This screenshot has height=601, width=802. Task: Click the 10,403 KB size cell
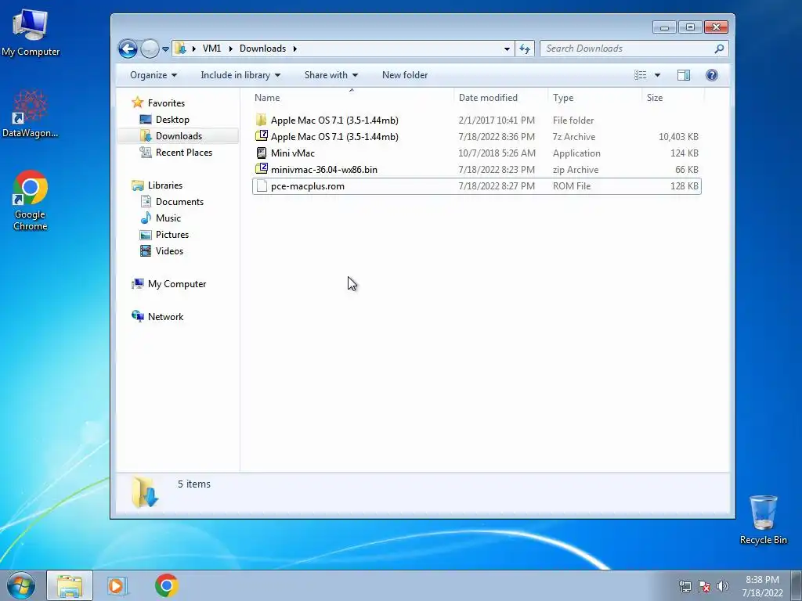[678, 137]
